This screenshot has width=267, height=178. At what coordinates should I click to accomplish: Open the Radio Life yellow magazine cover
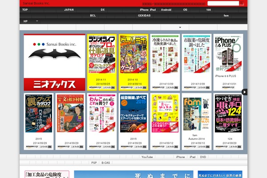[x=102, y=54]
